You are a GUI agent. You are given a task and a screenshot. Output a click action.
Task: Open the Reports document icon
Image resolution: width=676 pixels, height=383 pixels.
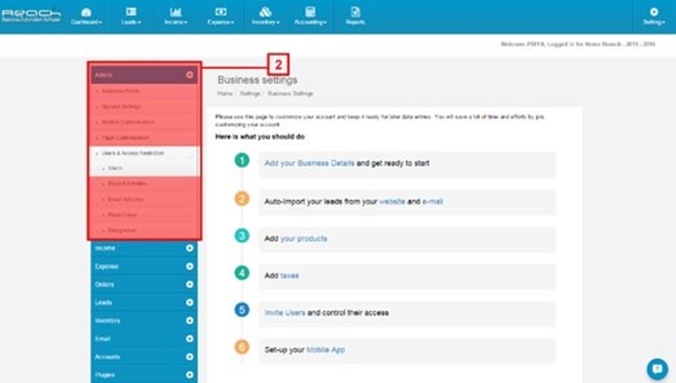tap(355, 12)
